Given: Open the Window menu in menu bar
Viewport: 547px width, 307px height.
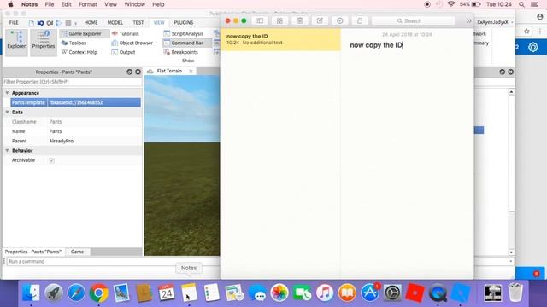Looking at the screenshot, I should click(135, 4).
